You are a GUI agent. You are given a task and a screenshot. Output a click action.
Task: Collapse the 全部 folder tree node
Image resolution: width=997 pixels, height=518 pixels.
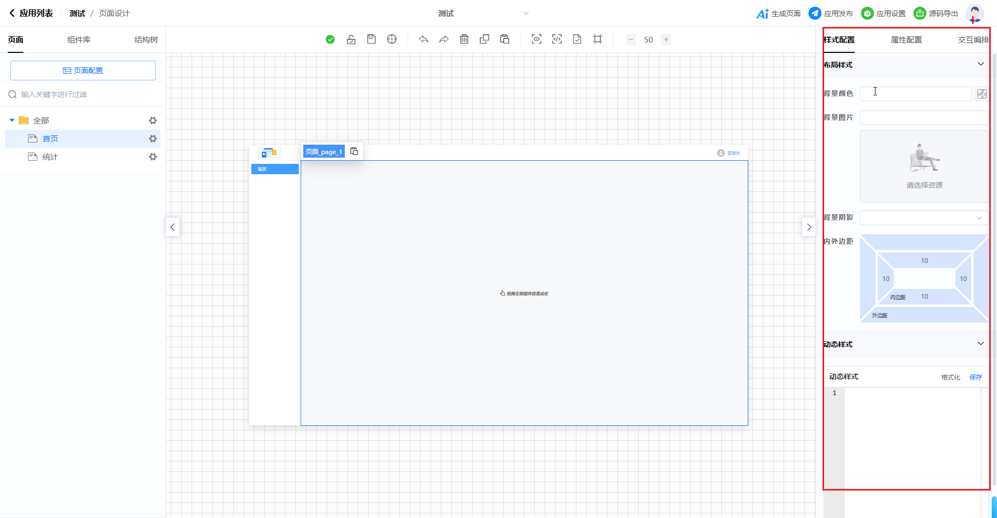pyautogui.click(x=12, y=120)
